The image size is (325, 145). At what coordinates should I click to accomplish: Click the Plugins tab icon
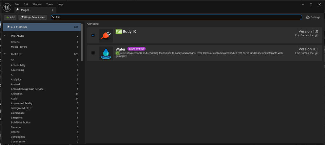point(18,10)
